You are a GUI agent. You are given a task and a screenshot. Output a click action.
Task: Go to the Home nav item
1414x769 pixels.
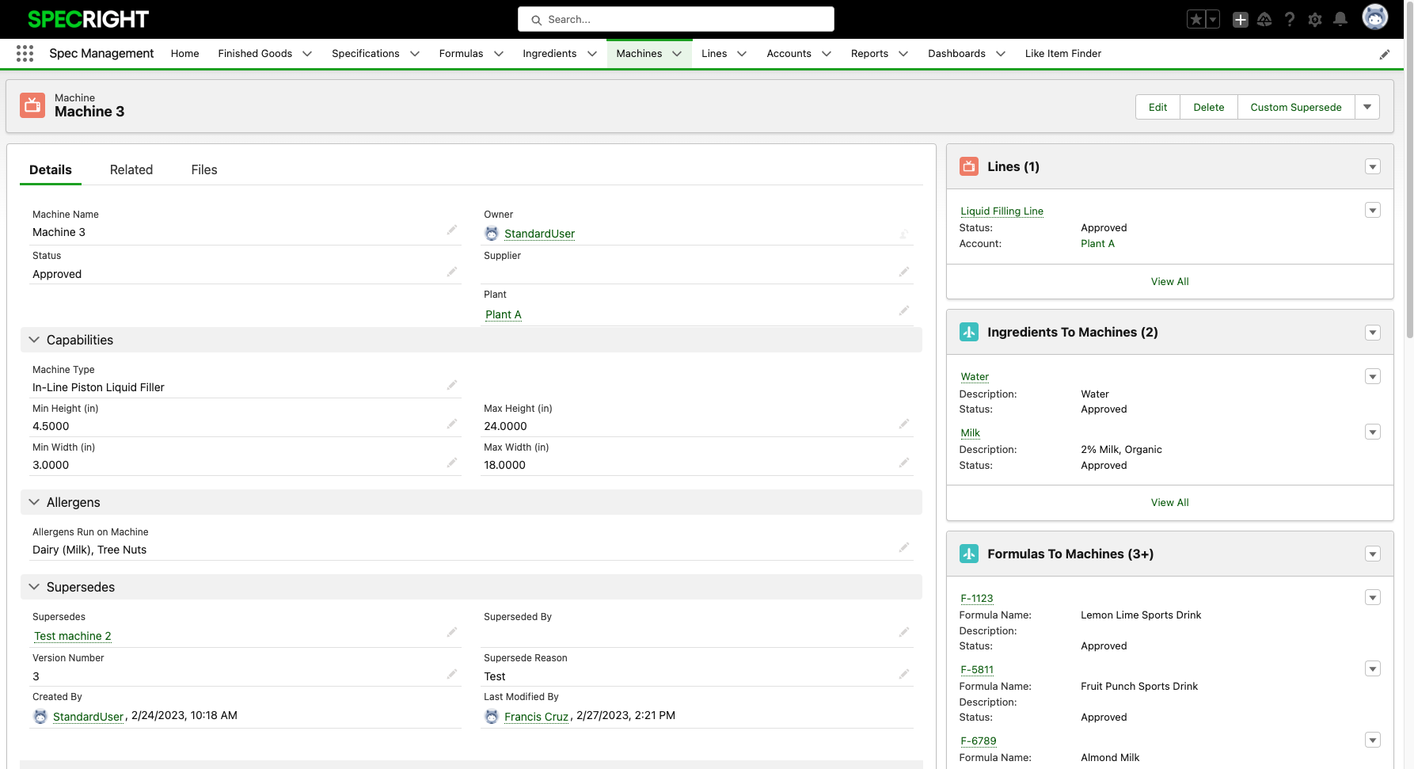pos(184,53)
